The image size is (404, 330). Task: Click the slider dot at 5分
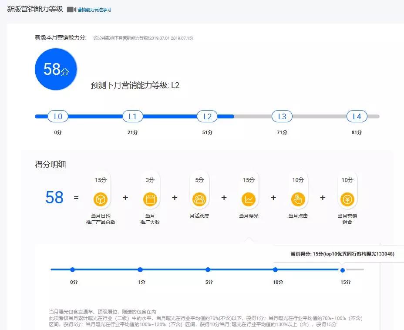click(207, 270)
